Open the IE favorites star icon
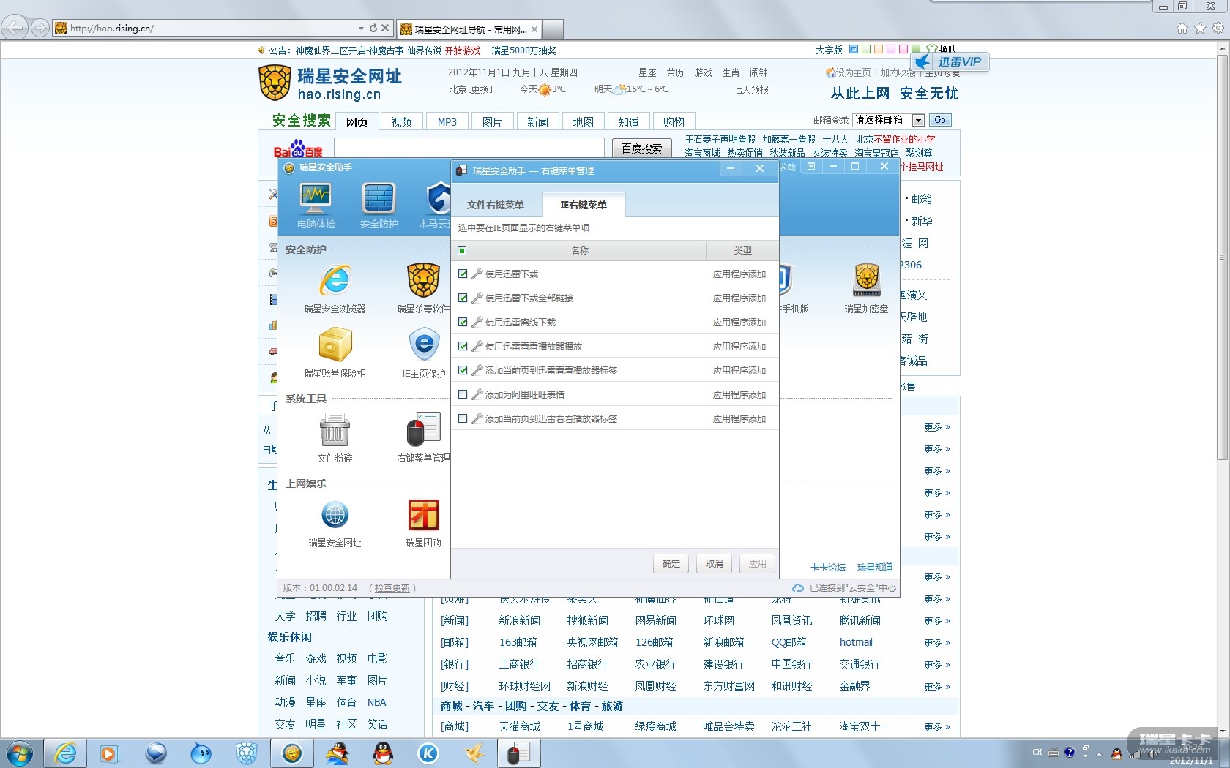The width and height of the screenshot is (1230, 768). click(1200, 29)
